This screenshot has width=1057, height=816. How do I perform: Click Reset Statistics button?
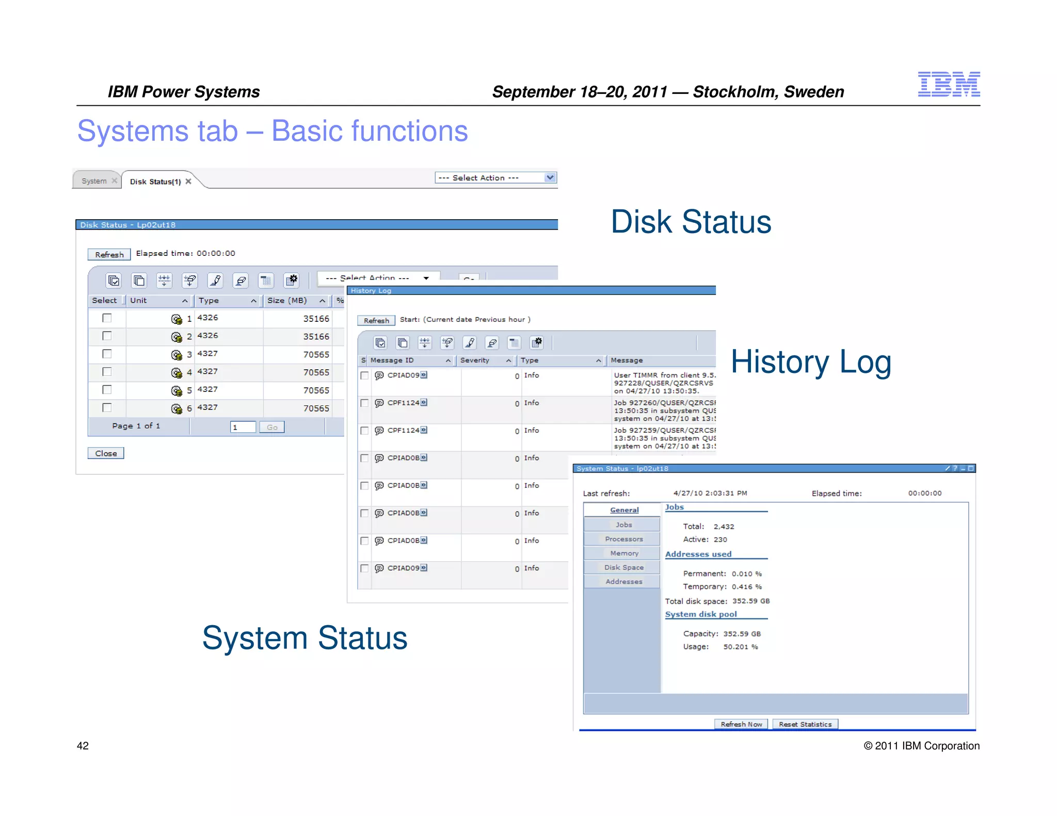805,724
